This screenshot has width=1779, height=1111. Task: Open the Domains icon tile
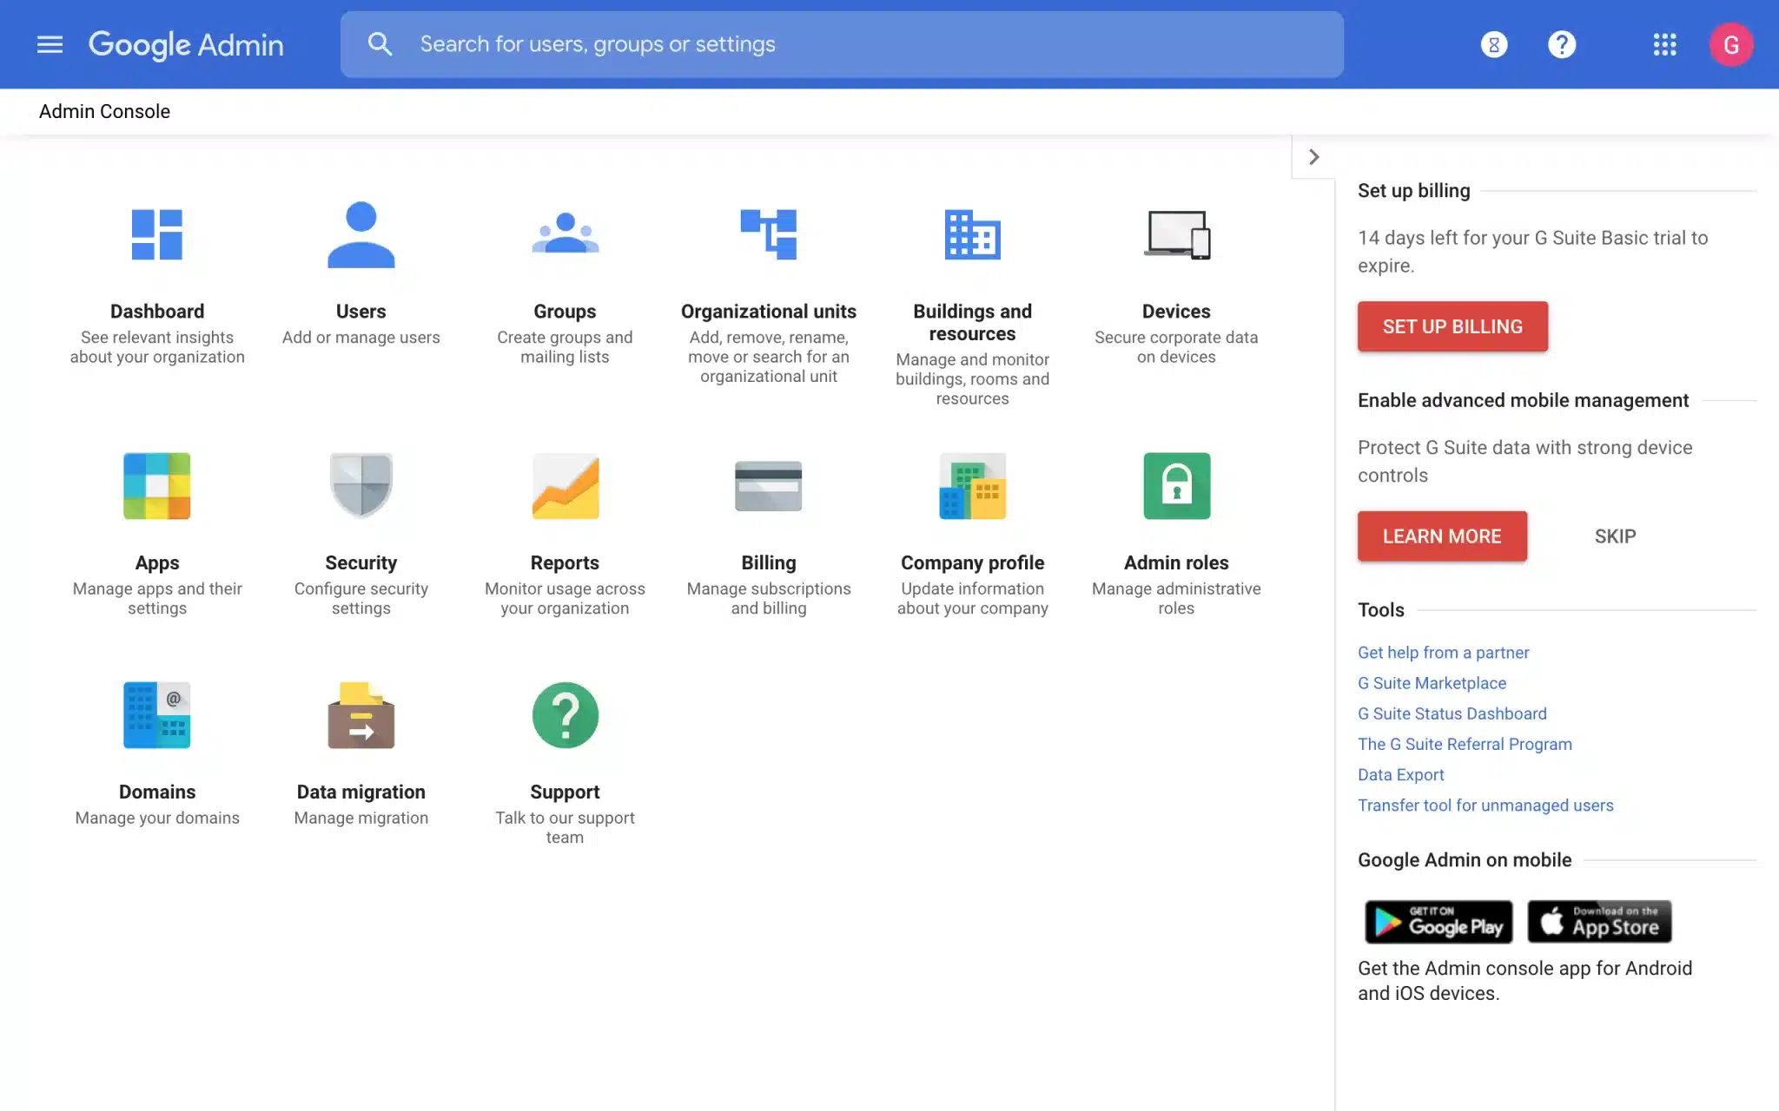point(157,715)
